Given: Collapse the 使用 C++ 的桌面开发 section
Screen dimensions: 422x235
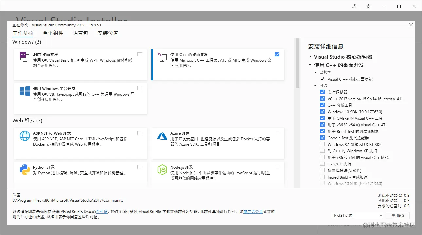Looking at the screenshot, I should [310, 65].
